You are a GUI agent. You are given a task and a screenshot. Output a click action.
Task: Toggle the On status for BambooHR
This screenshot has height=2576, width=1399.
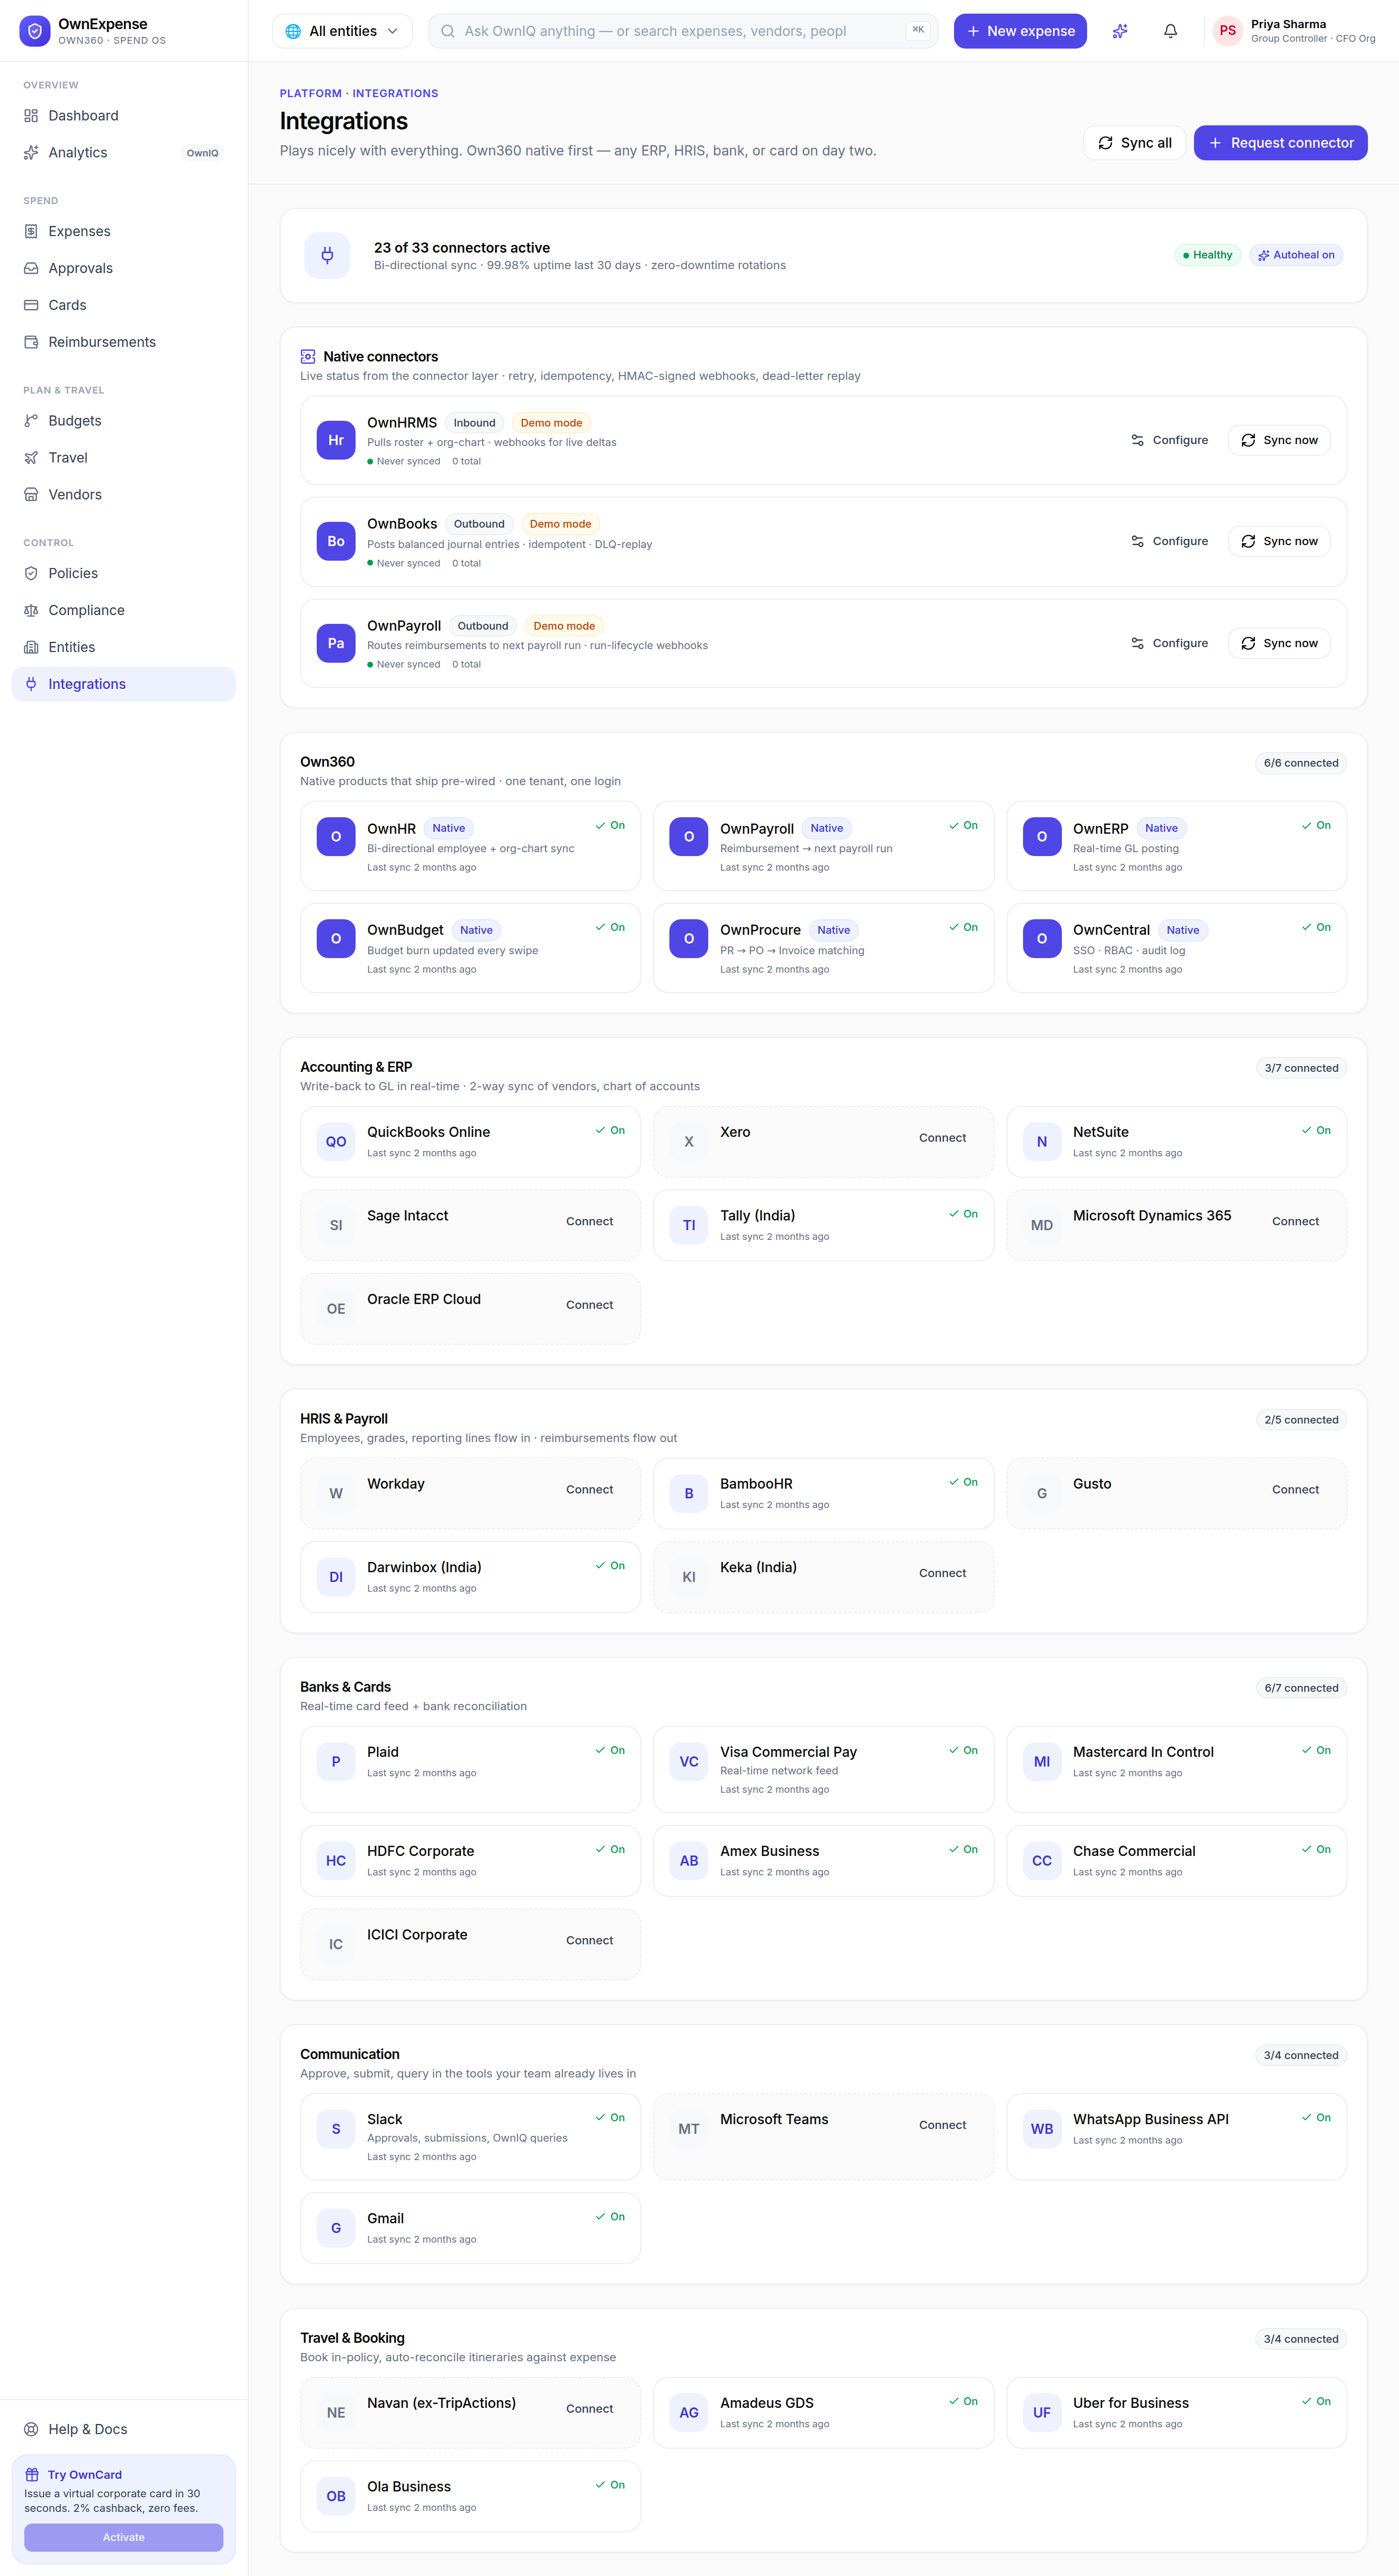(963, 1482)
